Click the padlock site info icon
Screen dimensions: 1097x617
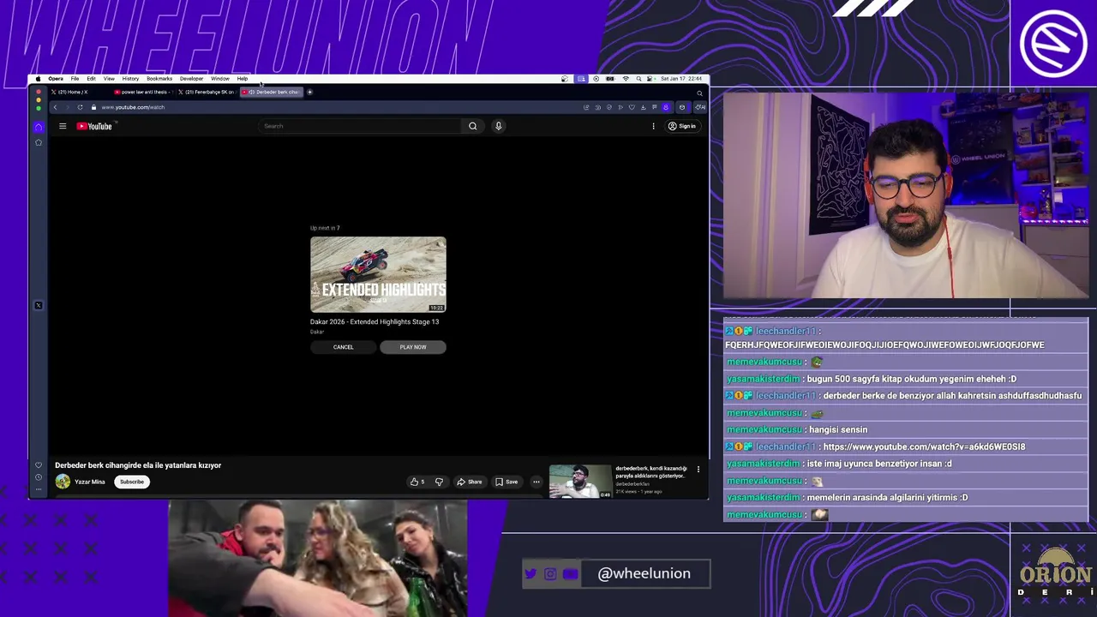point(93,107)
